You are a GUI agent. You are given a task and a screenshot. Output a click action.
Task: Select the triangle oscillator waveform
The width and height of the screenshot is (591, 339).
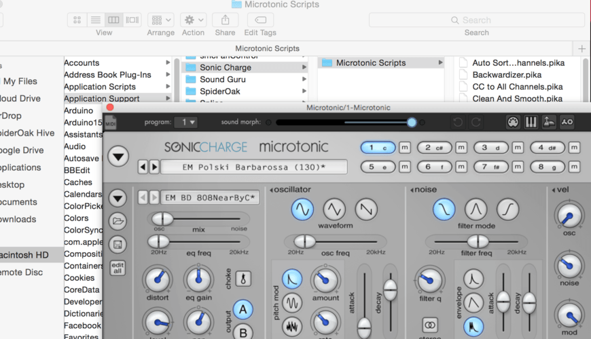[x=334, y=210]
